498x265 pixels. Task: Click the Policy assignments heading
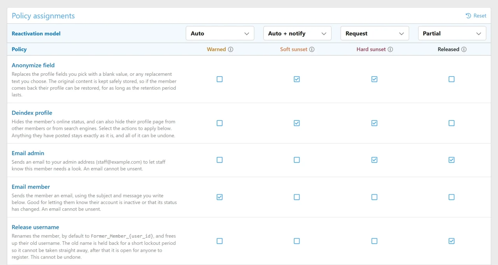[43, 16]
